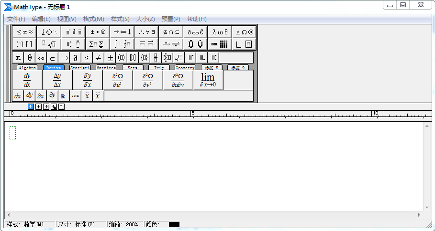
Task: Insert the theta symbol from small bar
Action: [29, 58]
